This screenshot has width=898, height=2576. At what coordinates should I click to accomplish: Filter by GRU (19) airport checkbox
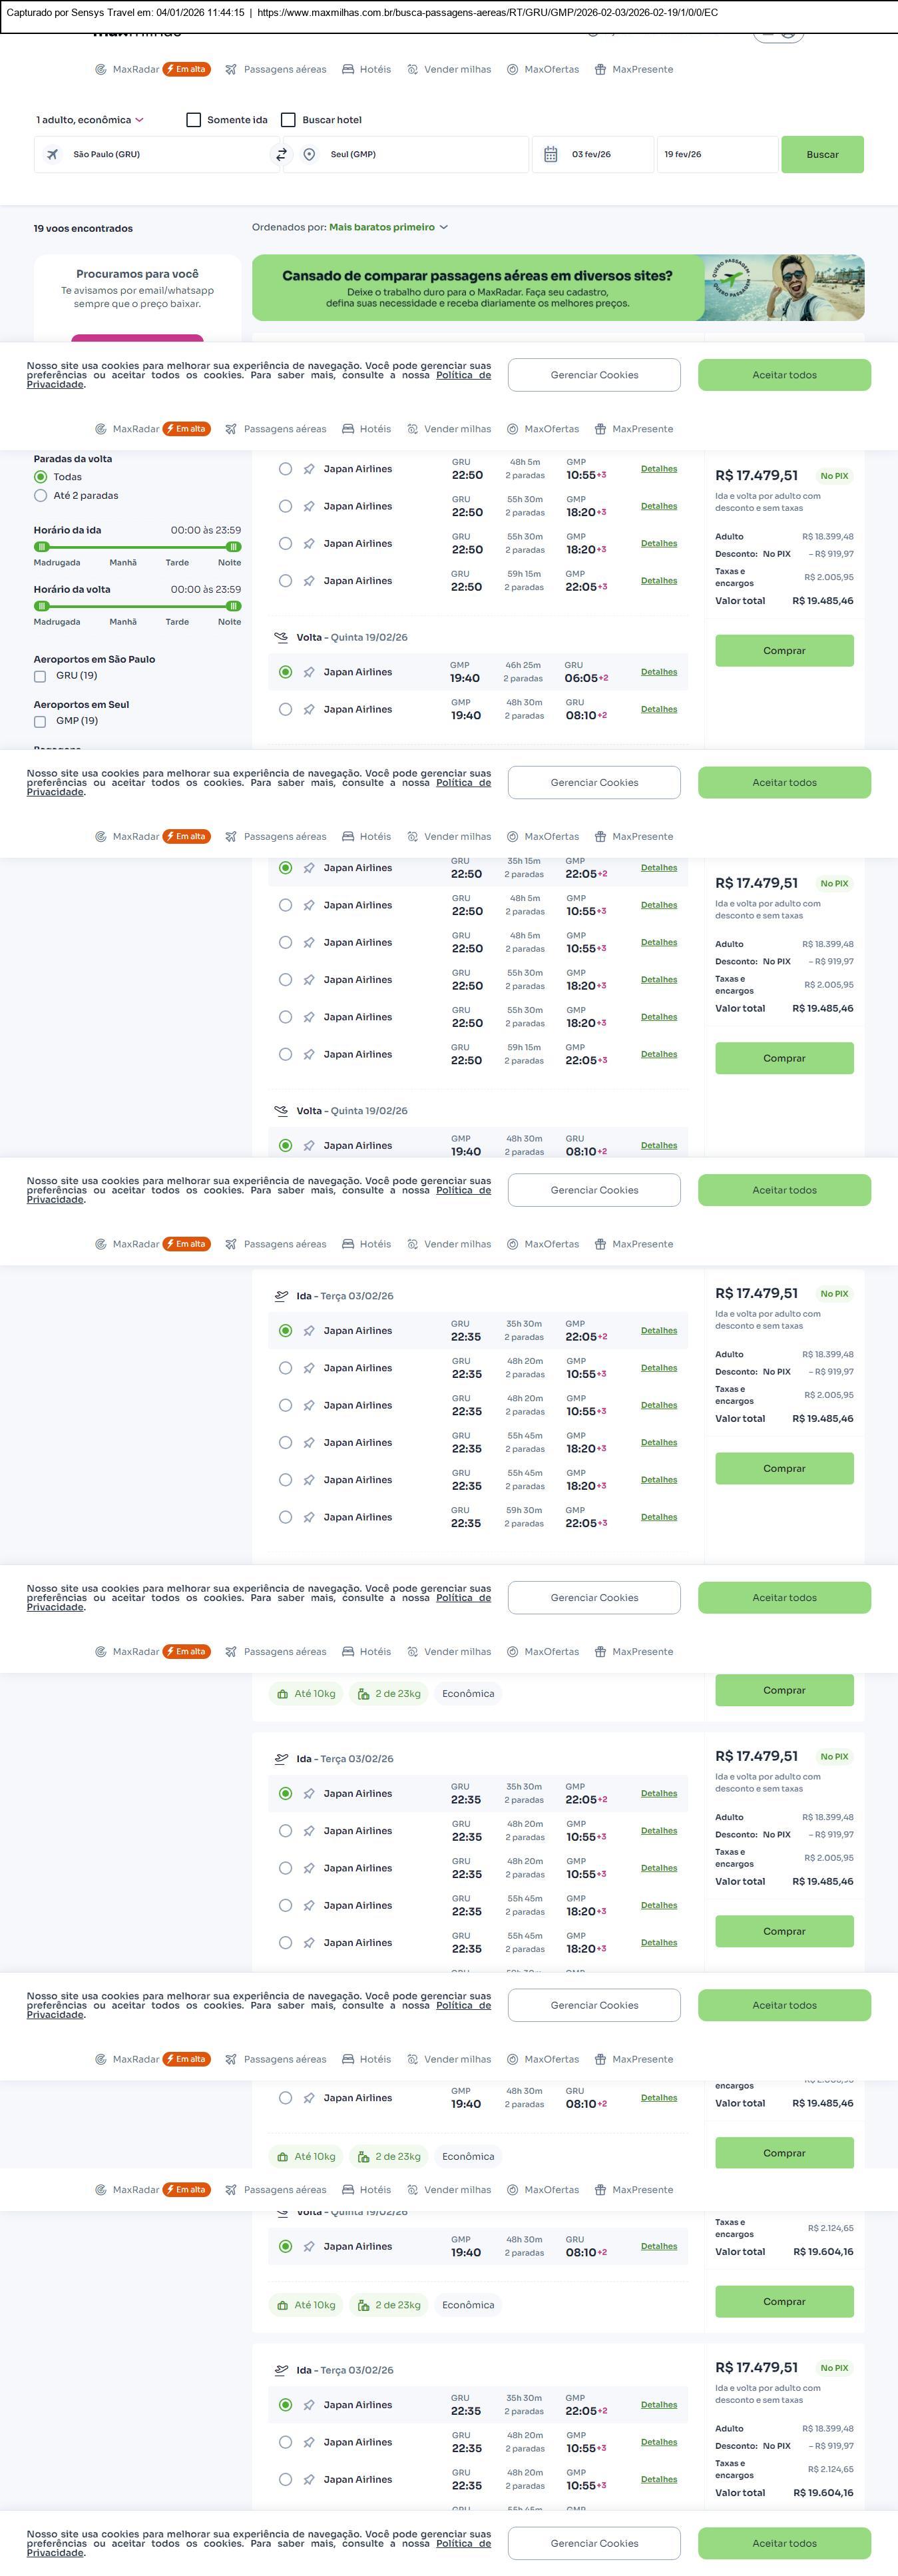tap(40, 676)
